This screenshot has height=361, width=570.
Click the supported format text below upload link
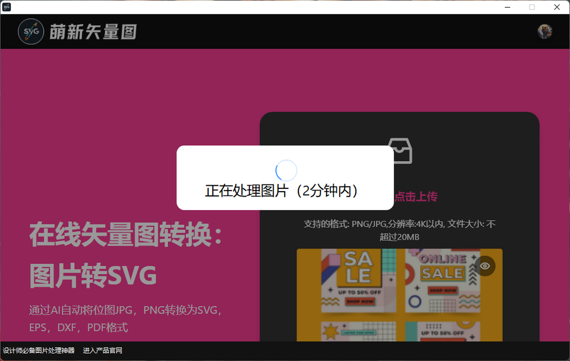[x=399, y=230]
